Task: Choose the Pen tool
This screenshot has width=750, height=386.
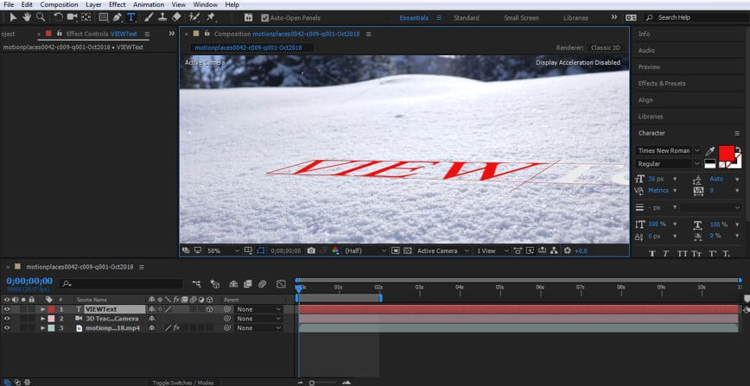Action: coord(118,16)
